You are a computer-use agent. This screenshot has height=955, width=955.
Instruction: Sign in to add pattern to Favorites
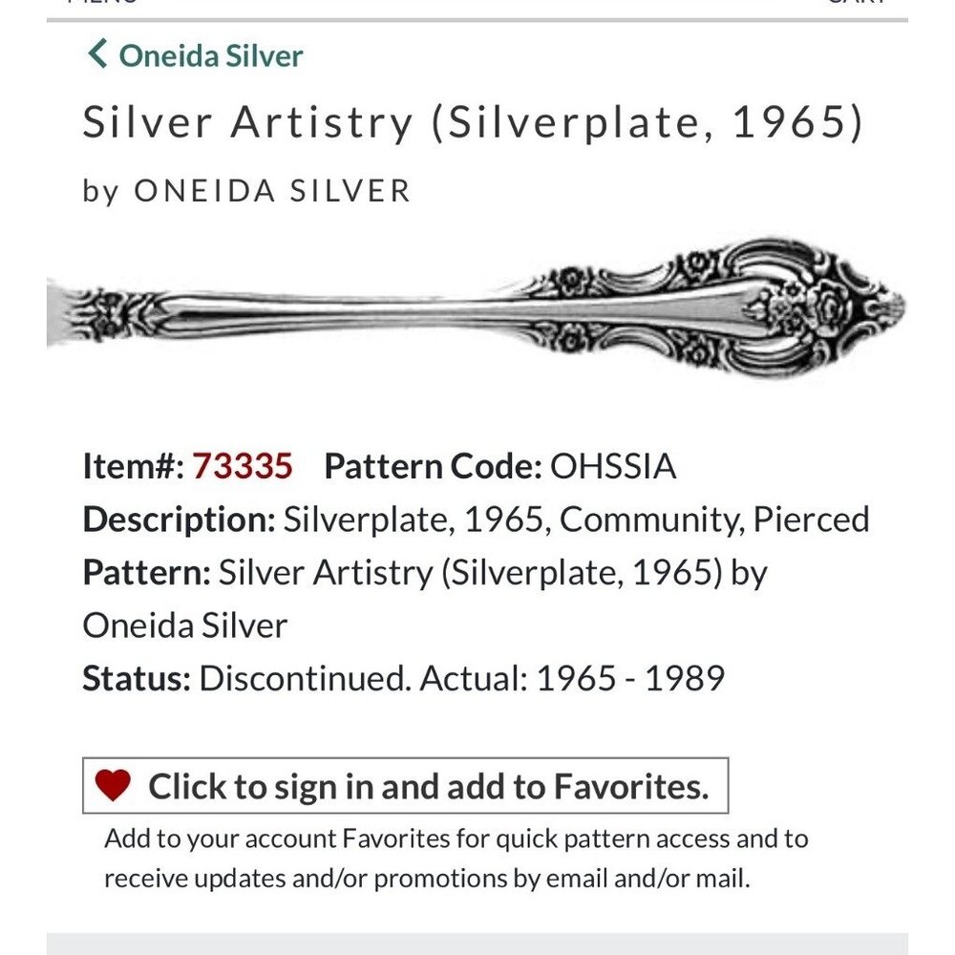tap(427, 787)
